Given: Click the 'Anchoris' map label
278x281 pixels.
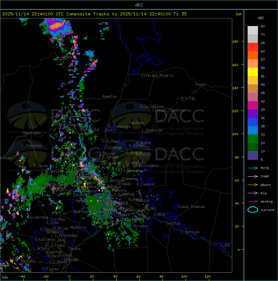Looking at the screenshot, I should tap(78, 227).
